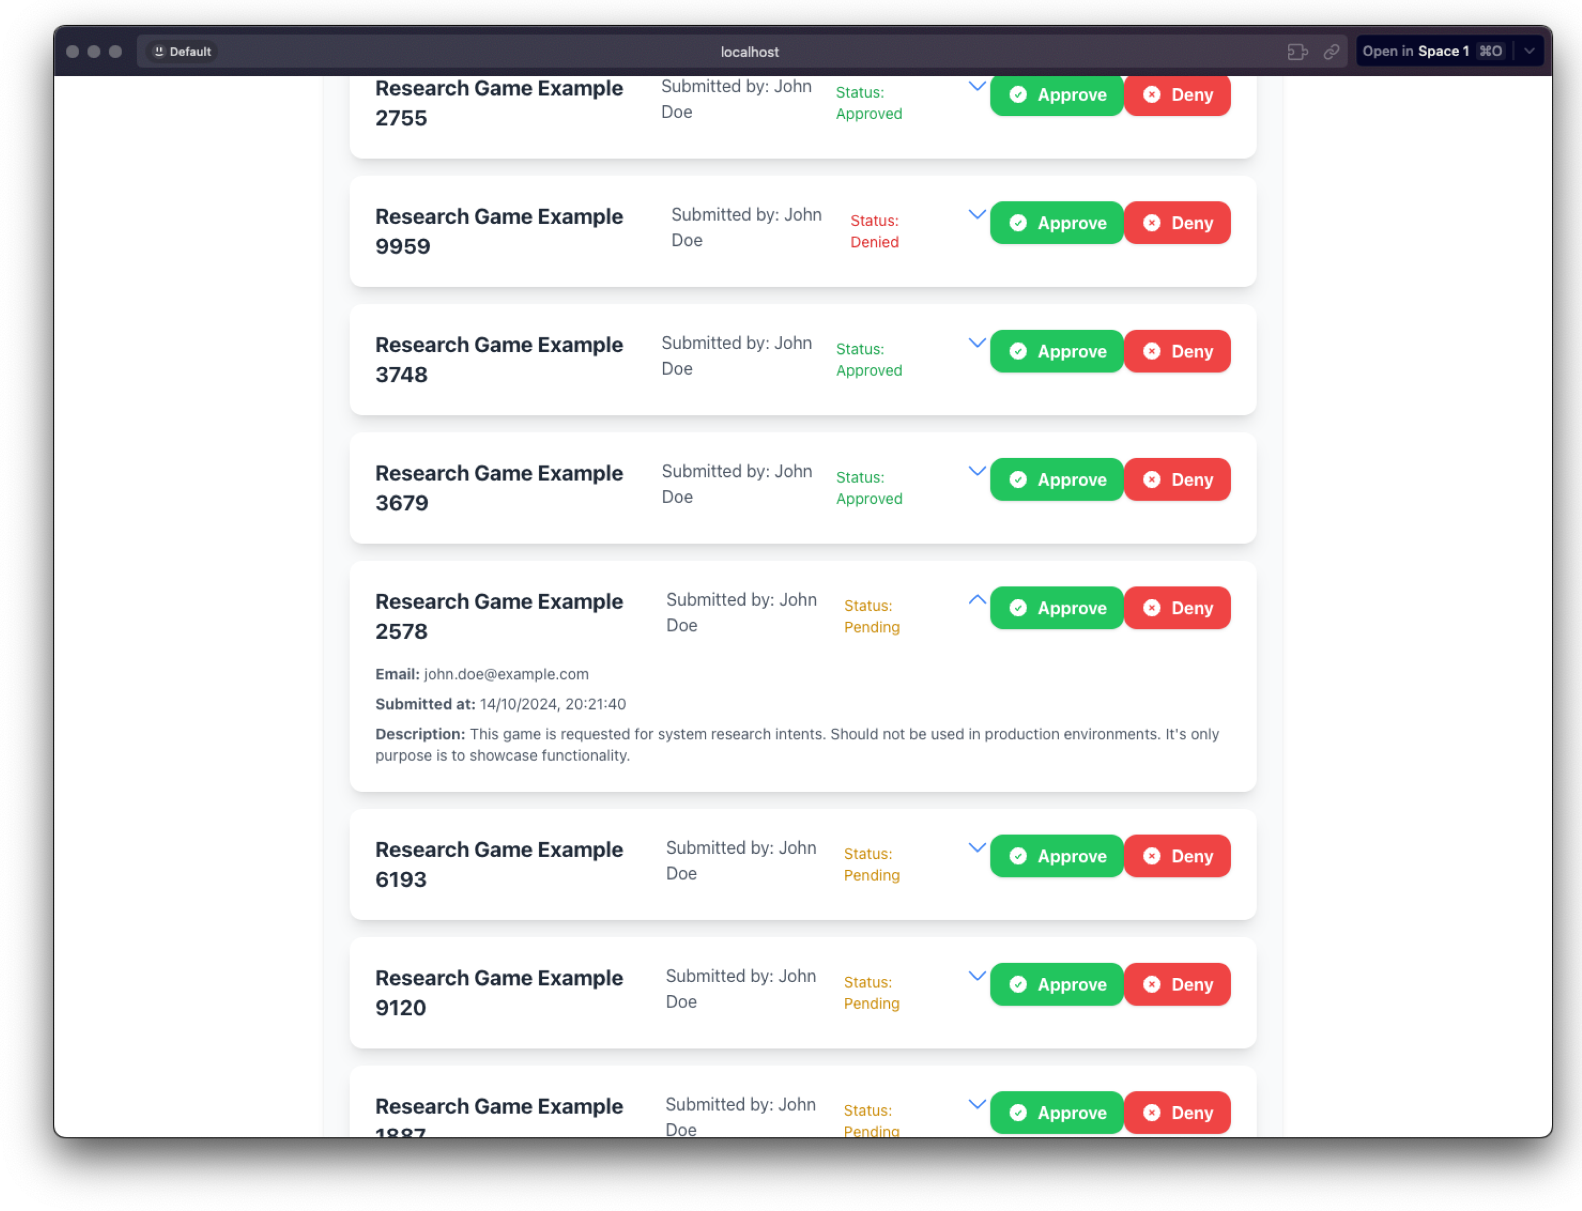
Task: Click checkmark icon on Approve for Example 9959
Action: [x=1018, y=223]
